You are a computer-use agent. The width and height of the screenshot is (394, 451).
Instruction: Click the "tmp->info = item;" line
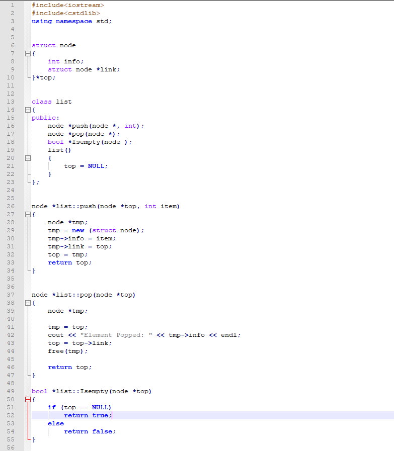pos(82,238)
